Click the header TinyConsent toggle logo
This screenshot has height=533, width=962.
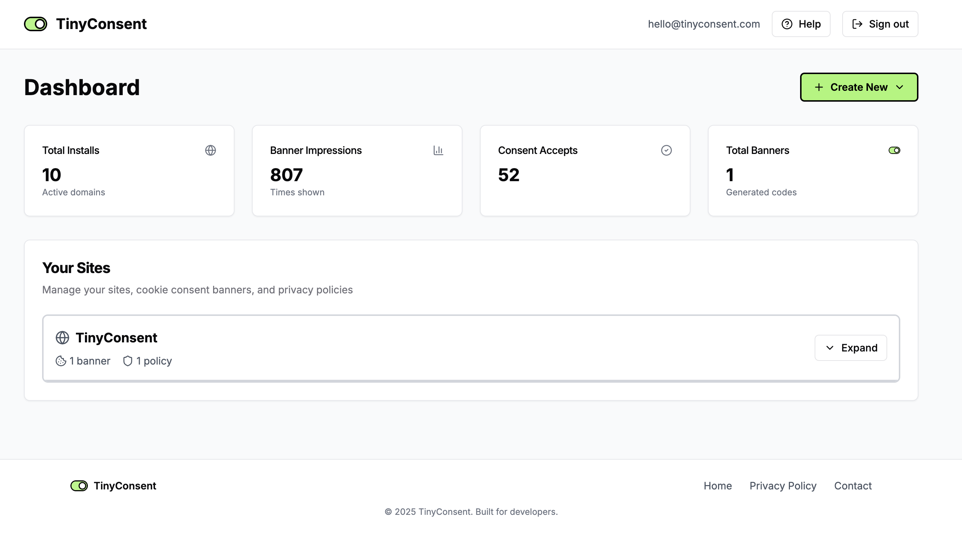36,24
